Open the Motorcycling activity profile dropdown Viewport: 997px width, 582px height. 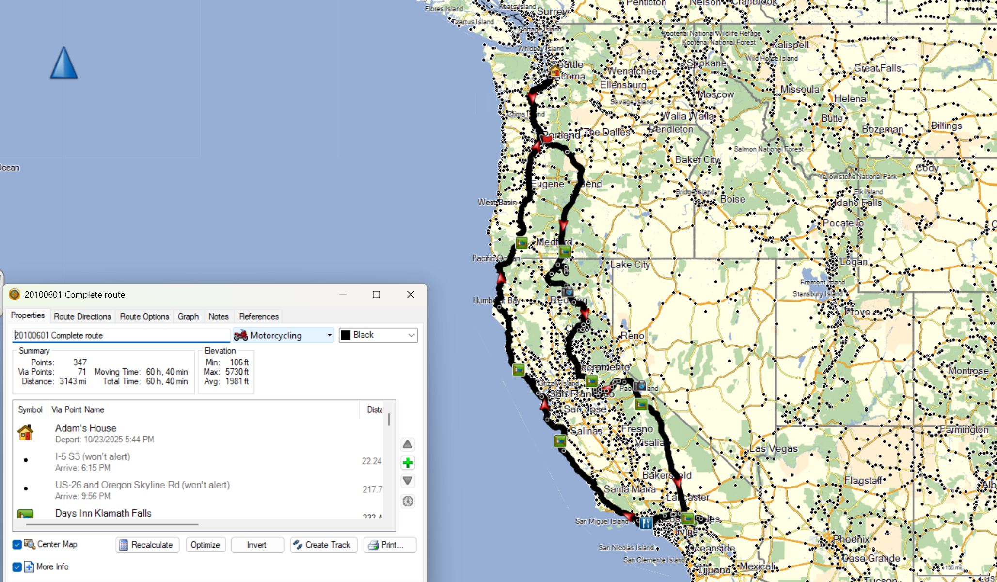tap(284, 335)
